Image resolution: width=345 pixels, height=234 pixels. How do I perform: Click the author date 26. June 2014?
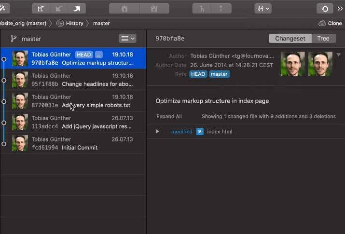click(232, 65)
